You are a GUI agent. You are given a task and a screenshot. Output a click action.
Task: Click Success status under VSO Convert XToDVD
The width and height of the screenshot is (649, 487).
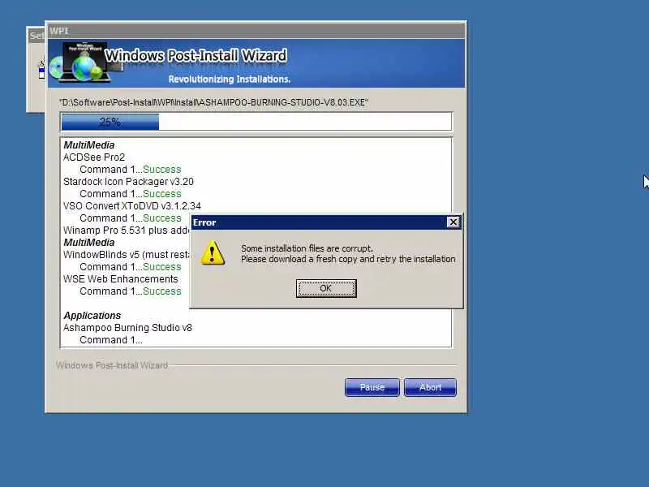click(x=161, y=218)
